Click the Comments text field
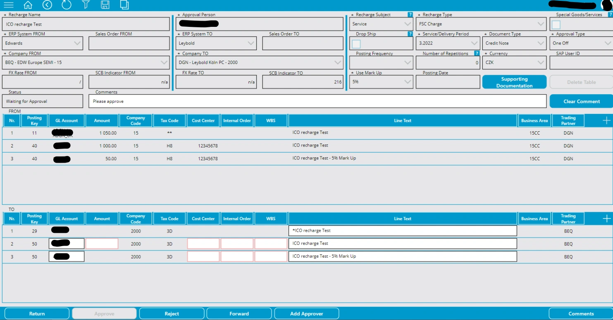Viewport: 613px width, 320px height. pyautogui.click(x=317, y=101)
